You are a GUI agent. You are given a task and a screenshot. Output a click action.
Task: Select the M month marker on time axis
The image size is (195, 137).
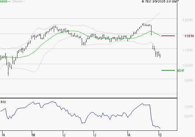pos(34,135)
